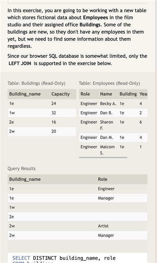Click the Employees table horizontal scrollbar

pos(103,157)
